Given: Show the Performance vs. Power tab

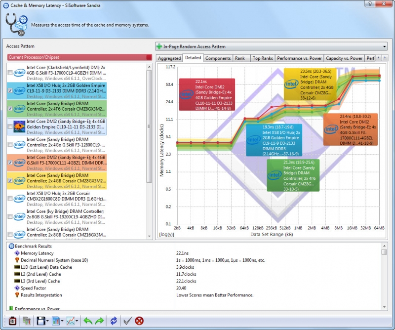Looking at the screenshot, I should tap(299, 58).
